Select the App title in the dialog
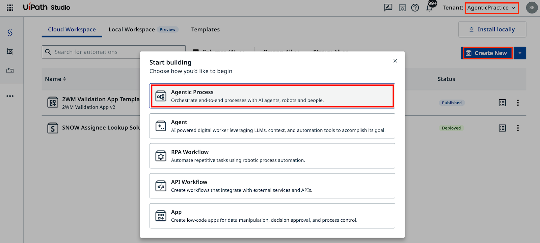This screenshot has height=243, width=540. (x=176, y=212)
